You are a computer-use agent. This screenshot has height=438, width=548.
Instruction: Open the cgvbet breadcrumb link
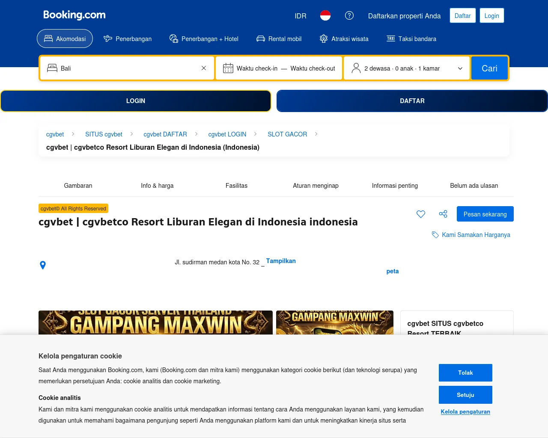click(55, 134)
